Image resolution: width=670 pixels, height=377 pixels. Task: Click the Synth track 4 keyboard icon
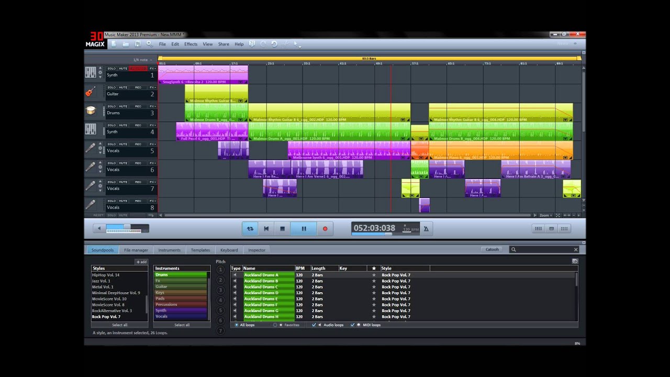tap(91, 129)
